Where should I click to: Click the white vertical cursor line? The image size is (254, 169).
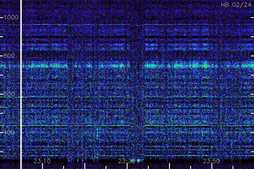(21, 84)
